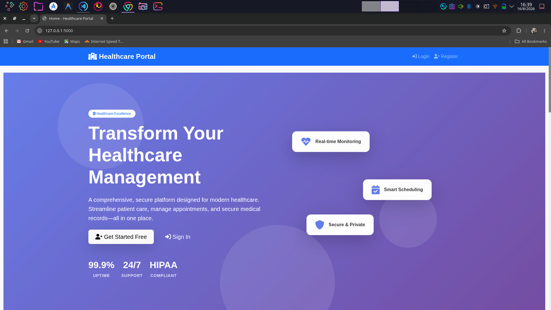
Task: Open the Wi-Fi network icon in tray
Action: (495, 6)
